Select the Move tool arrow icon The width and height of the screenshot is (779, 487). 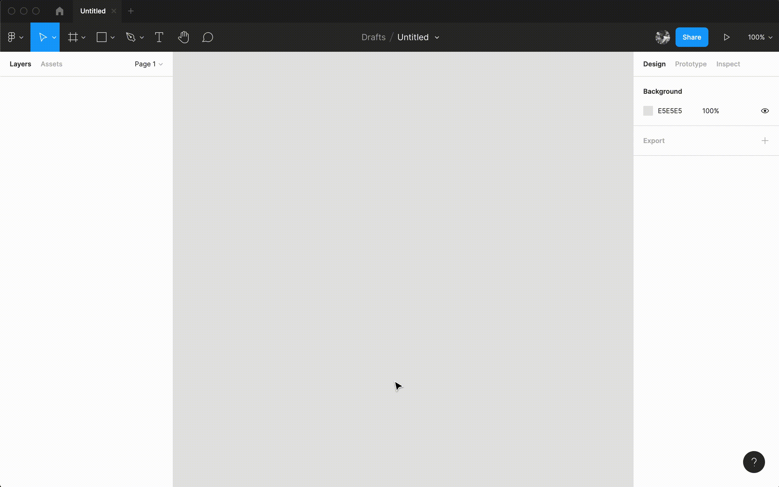tap(43, 37)
